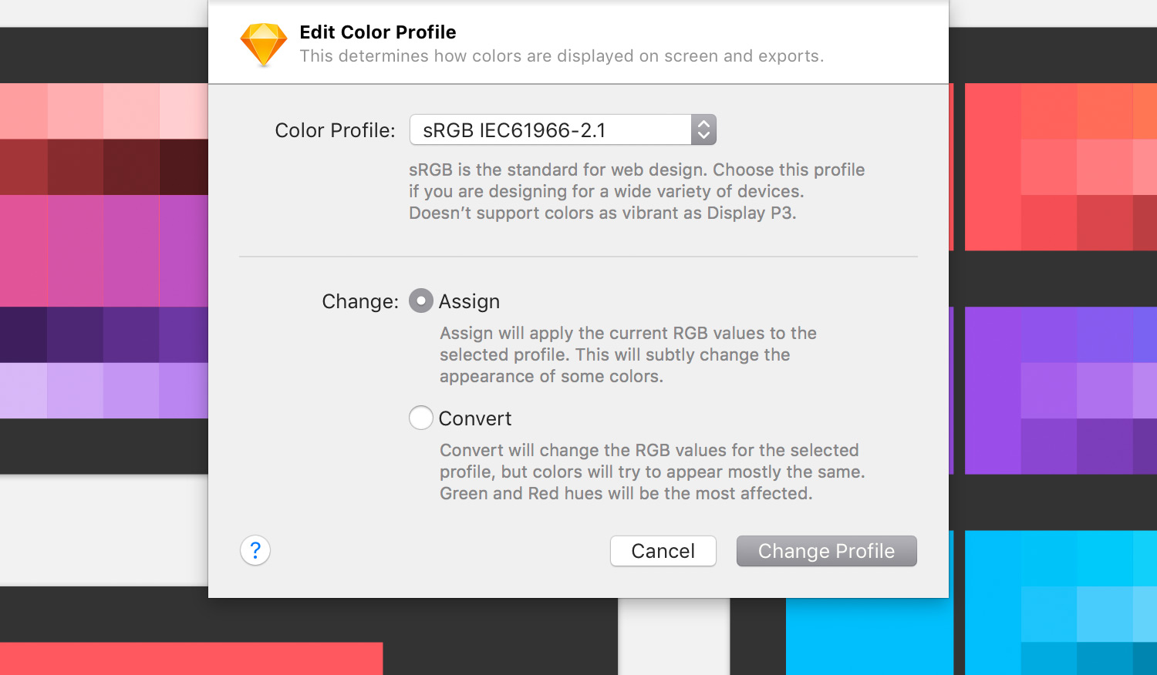Confirm with the Change Profile button
Screen dimensions: 1157x675
[827, 551]
